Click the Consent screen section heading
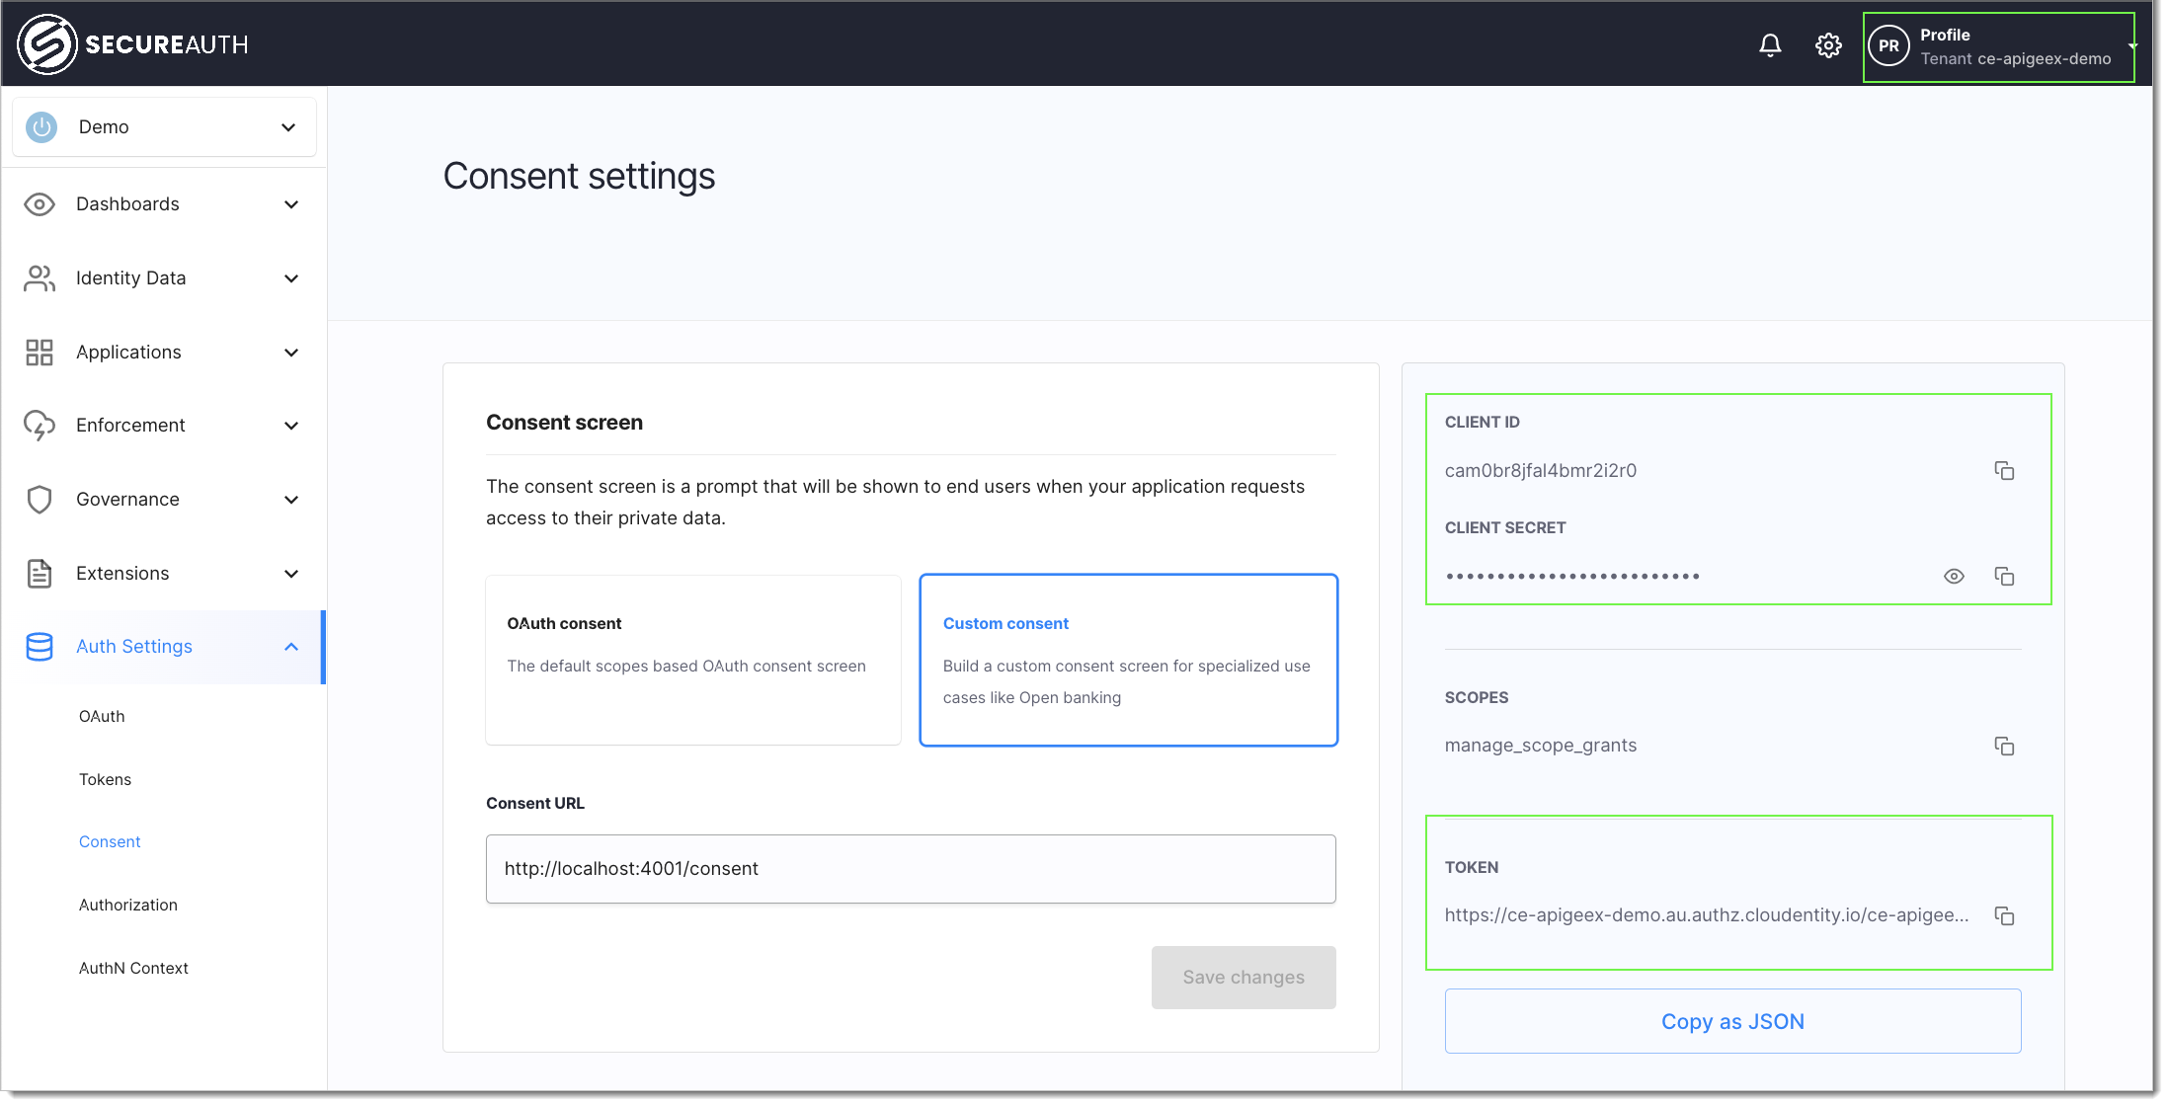The height and width of the screenshot is (1106, 2168). 564,423
